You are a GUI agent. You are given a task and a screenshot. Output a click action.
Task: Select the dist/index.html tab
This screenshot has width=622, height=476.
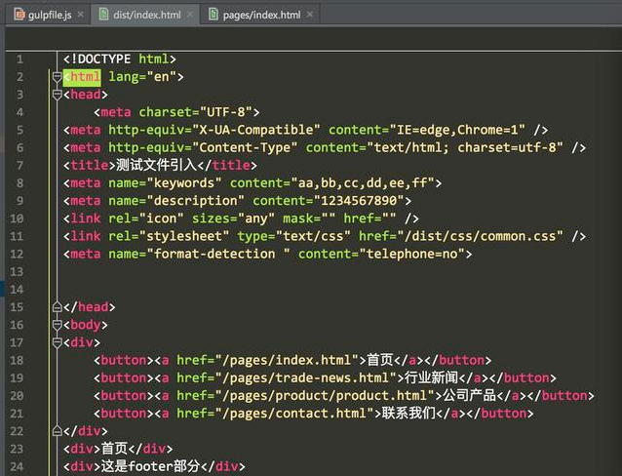[x=146, y=15]
